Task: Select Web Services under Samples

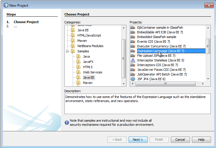Action: (x=92, y=72)
